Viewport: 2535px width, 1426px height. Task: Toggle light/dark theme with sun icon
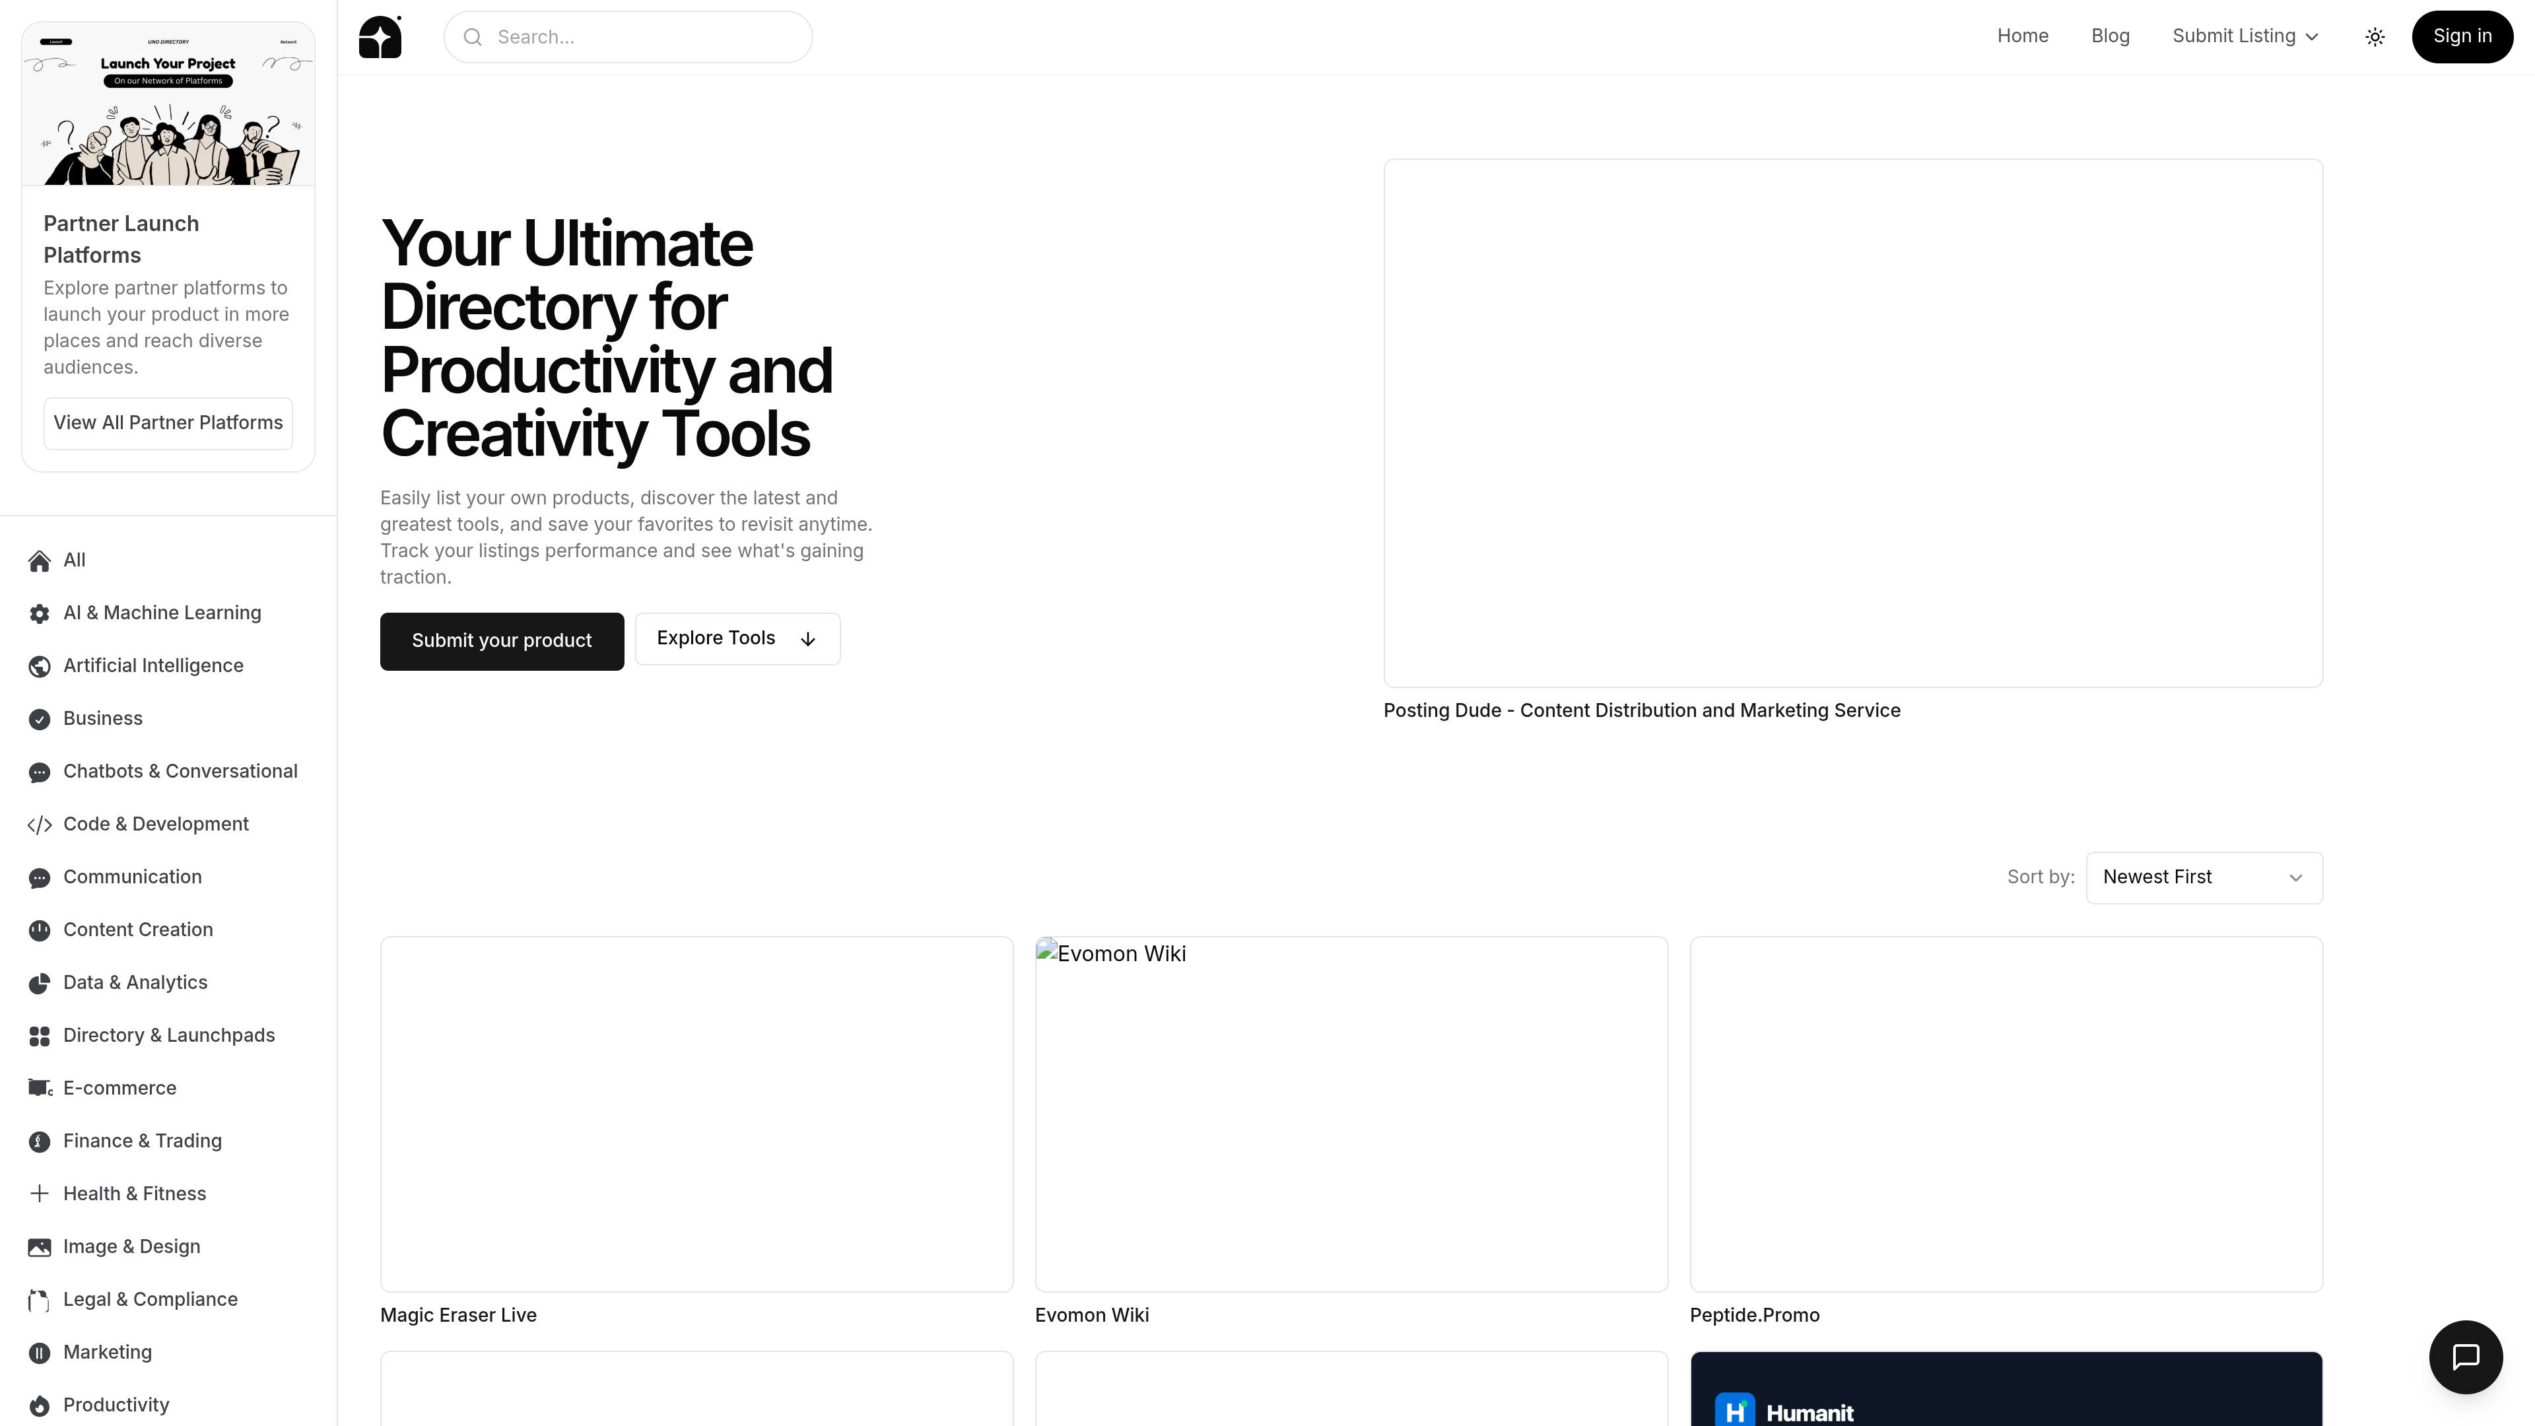(2375, 38)
